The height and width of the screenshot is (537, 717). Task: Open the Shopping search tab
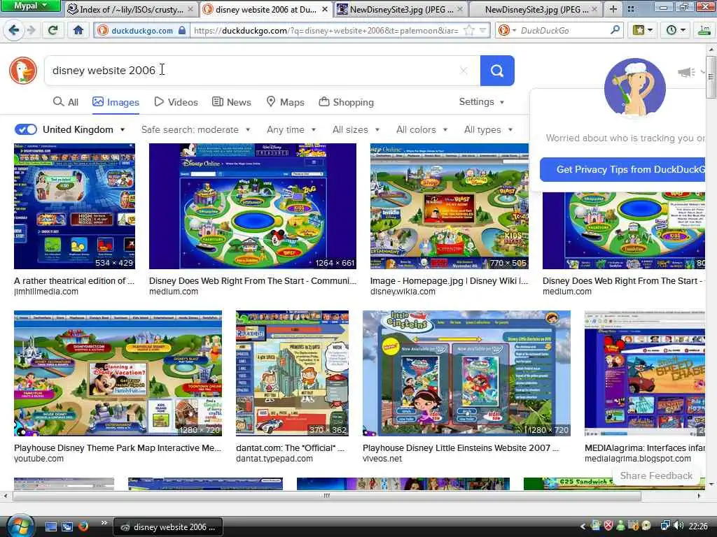pos(346,102)
